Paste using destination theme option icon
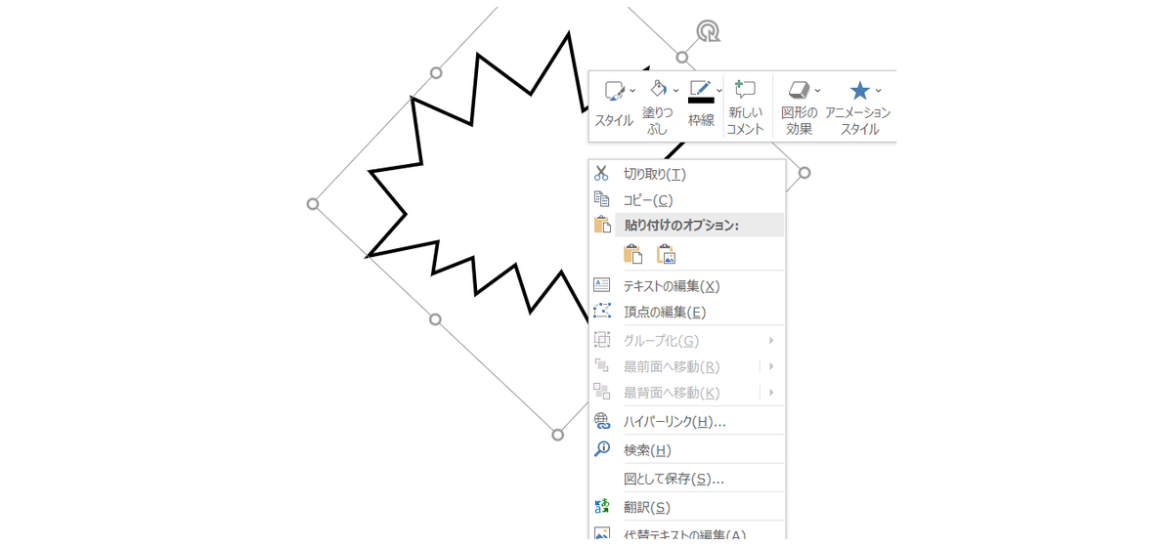This screenshot has height=546, width=1173. [632, 254]
